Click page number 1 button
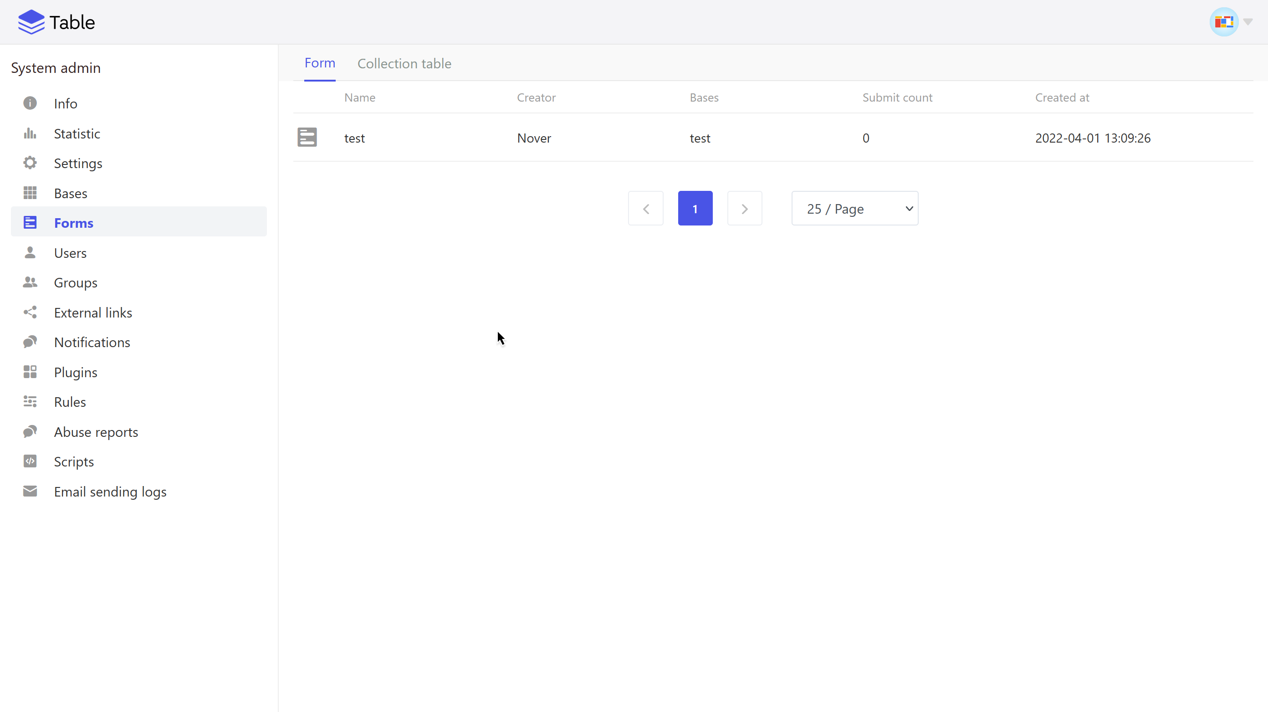1268x712 pixels. point(695,209)
